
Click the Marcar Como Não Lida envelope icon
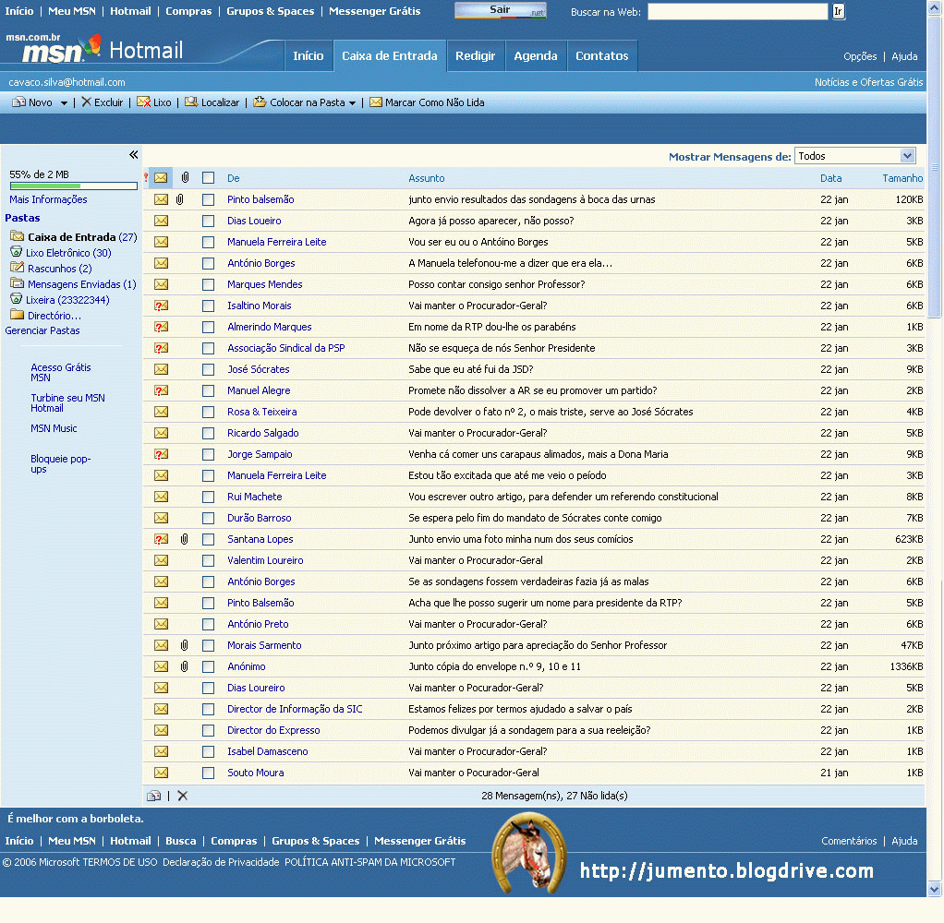[x=376, y=102]
